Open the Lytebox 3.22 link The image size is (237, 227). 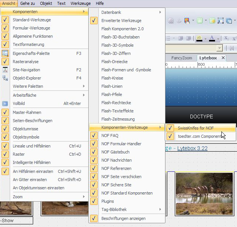coord(192,148)
